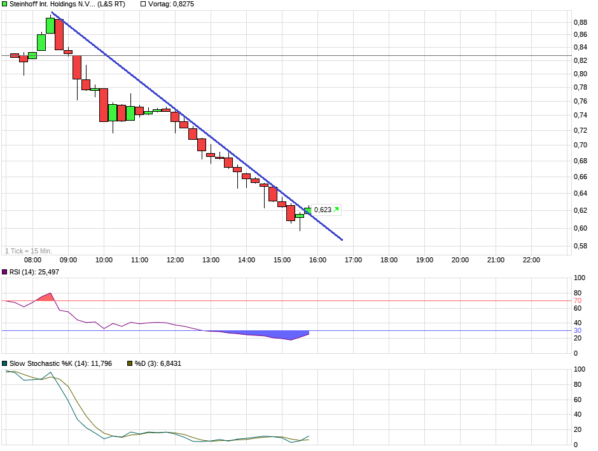Image resolution: width=598 pixels, height=451 pixels.
Task: Click the Steinhoff Int. Holdings N.V... (L&S RT) title
Action: click(67, 4)
